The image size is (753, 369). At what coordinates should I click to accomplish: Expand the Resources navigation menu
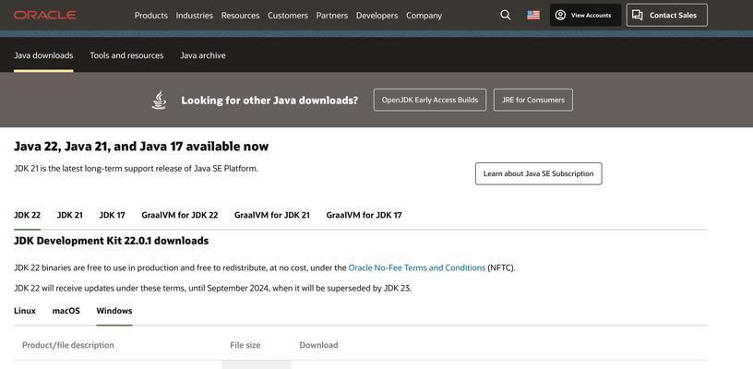pyautogui.click(x=240, y=16)
